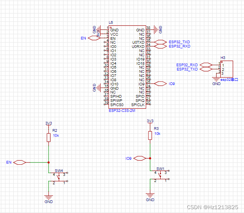Click the EN net port beside R2 circuit
The width and height of the screenshot is (244, 213).
[20, 162]
